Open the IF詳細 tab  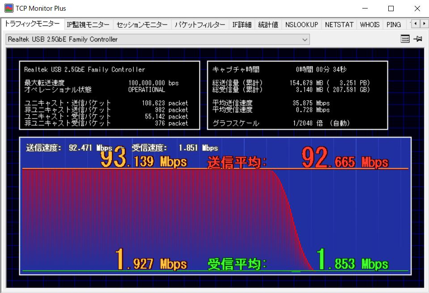(x=242, y=25)
